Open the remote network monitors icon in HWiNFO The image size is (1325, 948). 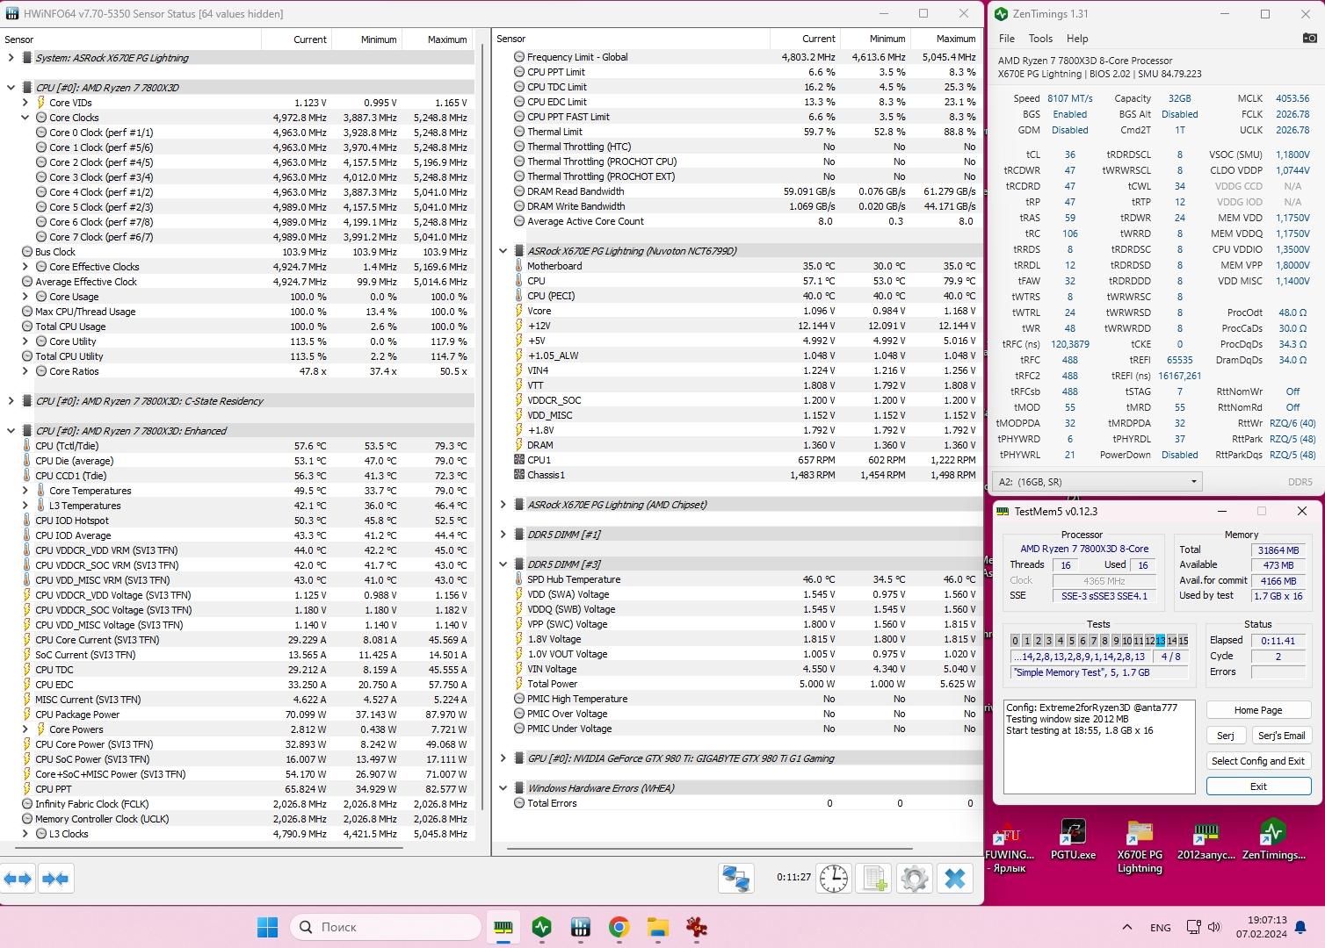735,878
